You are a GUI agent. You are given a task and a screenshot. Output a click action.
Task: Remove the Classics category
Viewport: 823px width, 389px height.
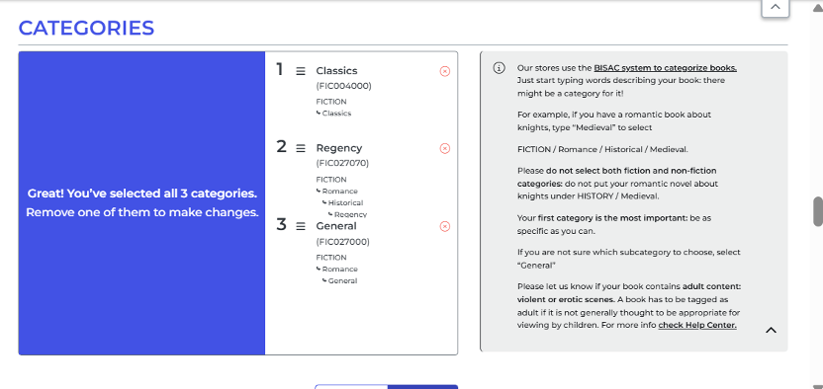[x=444, y=71]
